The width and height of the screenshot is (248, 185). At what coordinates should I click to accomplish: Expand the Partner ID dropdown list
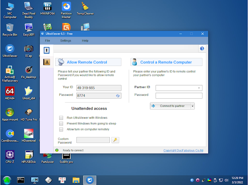[x=199, y=88]
